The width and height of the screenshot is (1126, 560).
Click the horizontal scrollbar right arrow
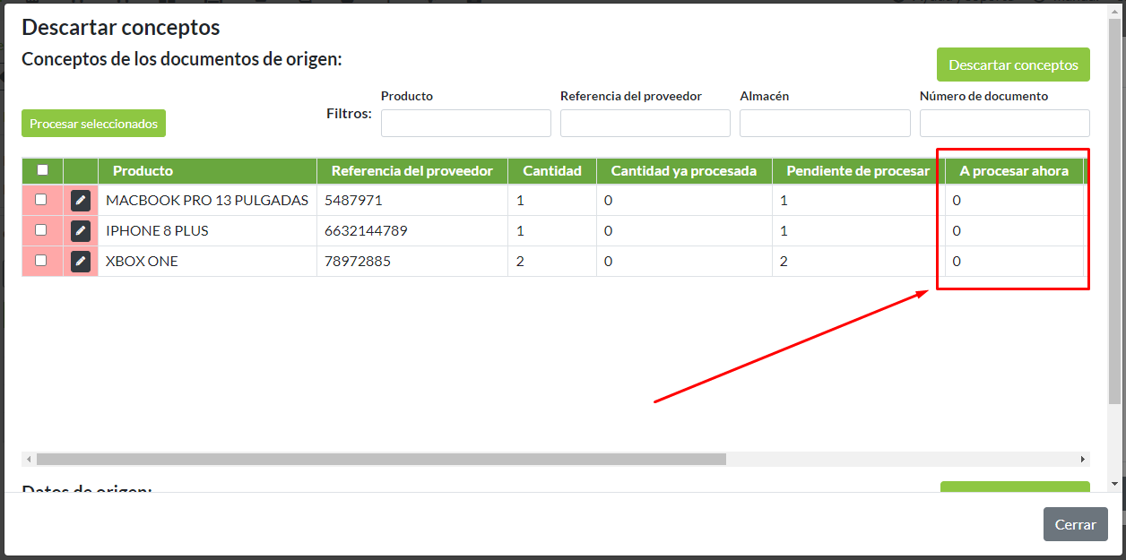(x=1083, y=459)
